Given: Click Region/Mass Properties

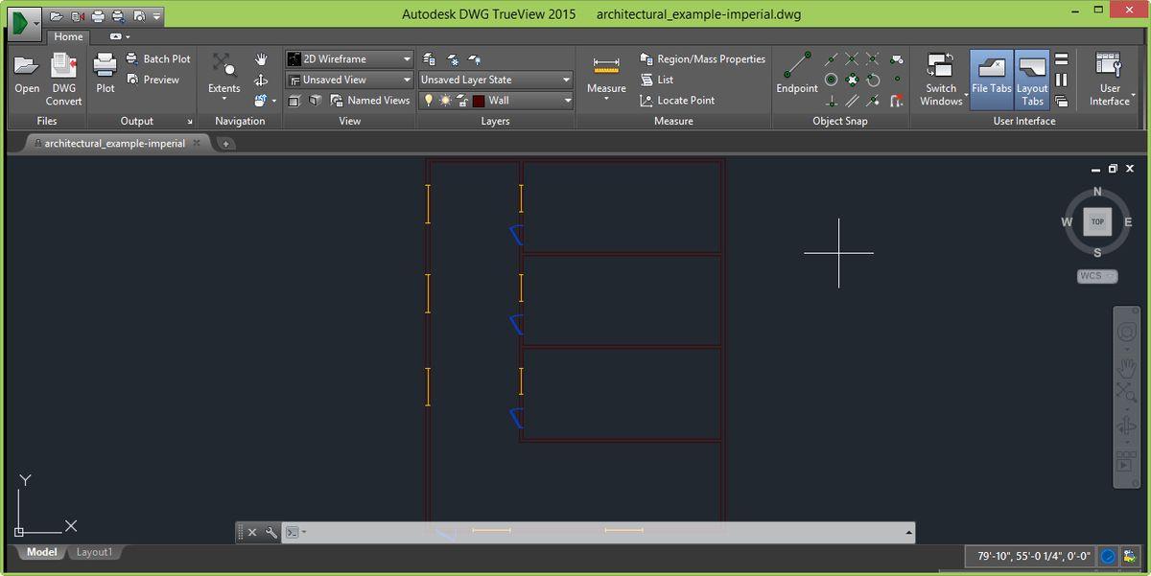Looking at the screenshot, I should [703, 58].
